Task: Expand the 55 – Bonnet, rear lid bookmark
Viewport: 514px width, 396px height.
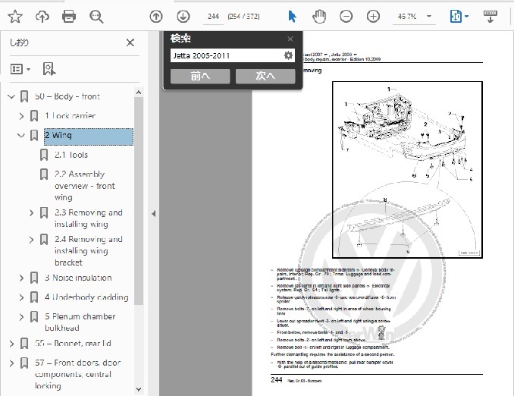Action: click(x=11, y=344)
